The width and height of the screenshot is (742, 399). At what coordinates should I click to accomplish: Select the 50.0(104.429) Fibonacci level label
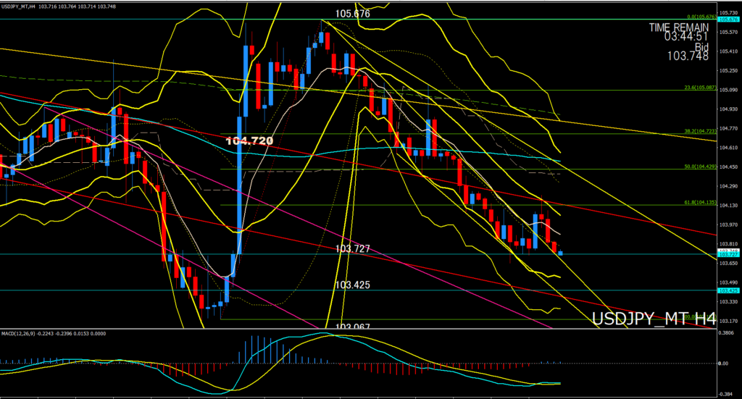pyautogui.click(x=700, y=167)
